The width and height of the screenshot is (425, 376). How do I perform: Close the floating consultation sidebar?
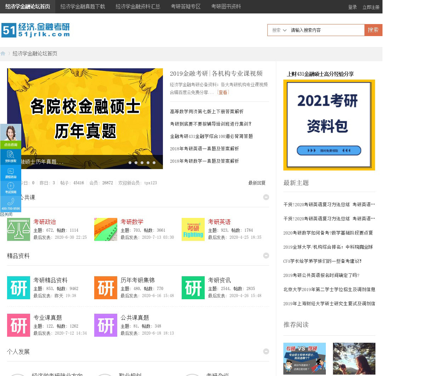pyautogui.click(x=6, y=214)
